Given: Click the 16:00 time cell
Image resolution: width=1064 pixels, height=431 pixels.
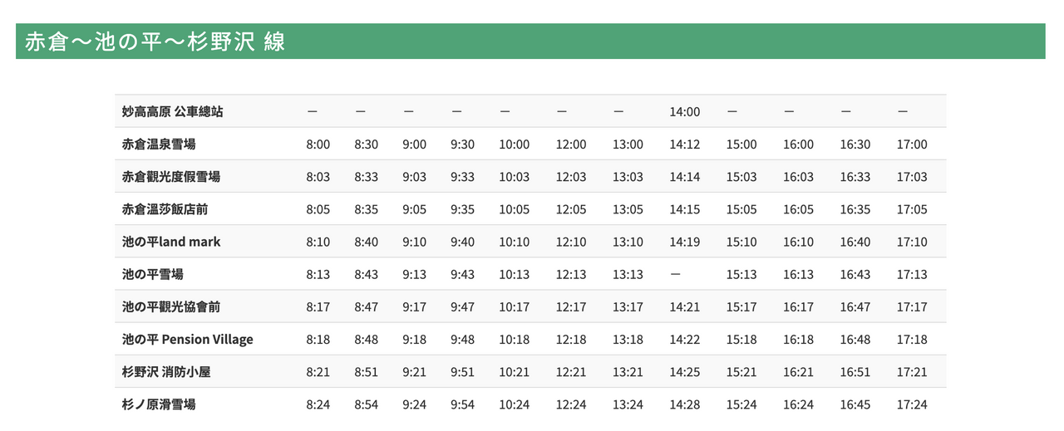Looking at the screenshot, I should coord(798,144).
